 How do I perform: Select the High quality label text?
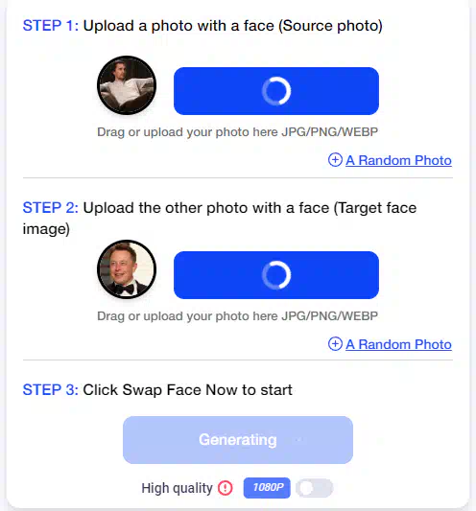(x=177, y=488)
